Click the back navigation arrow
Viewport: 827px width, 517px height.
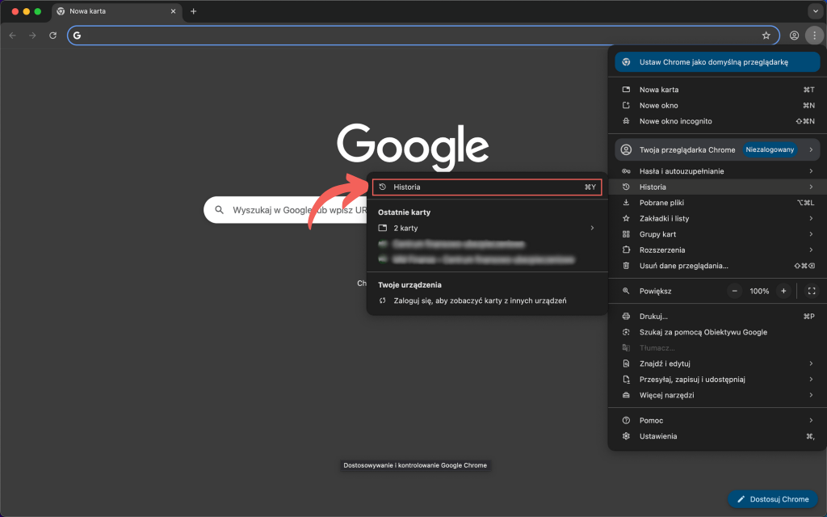click(x=12, y=36)
